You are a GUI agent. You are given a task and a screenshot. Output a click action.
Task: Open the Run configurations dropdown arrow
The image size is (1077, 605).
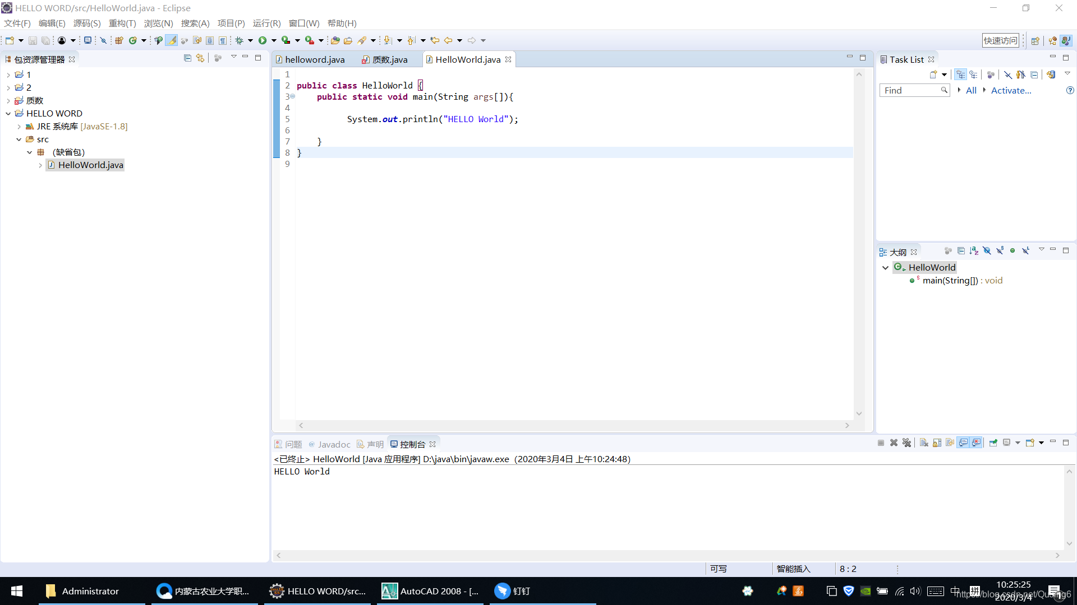pos(274,40)
